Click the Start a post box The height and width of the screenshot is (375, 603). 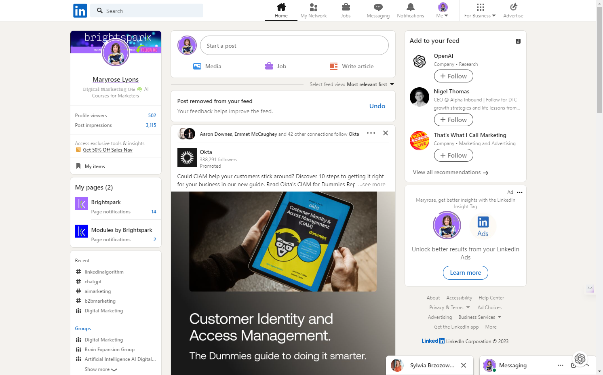coord(294,46)
